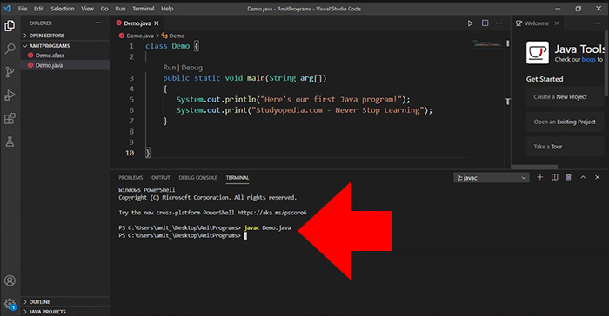This screenshot has height=316, width=609.
Task: Open Demo.class in the explorer
Action: click(65, 56)
